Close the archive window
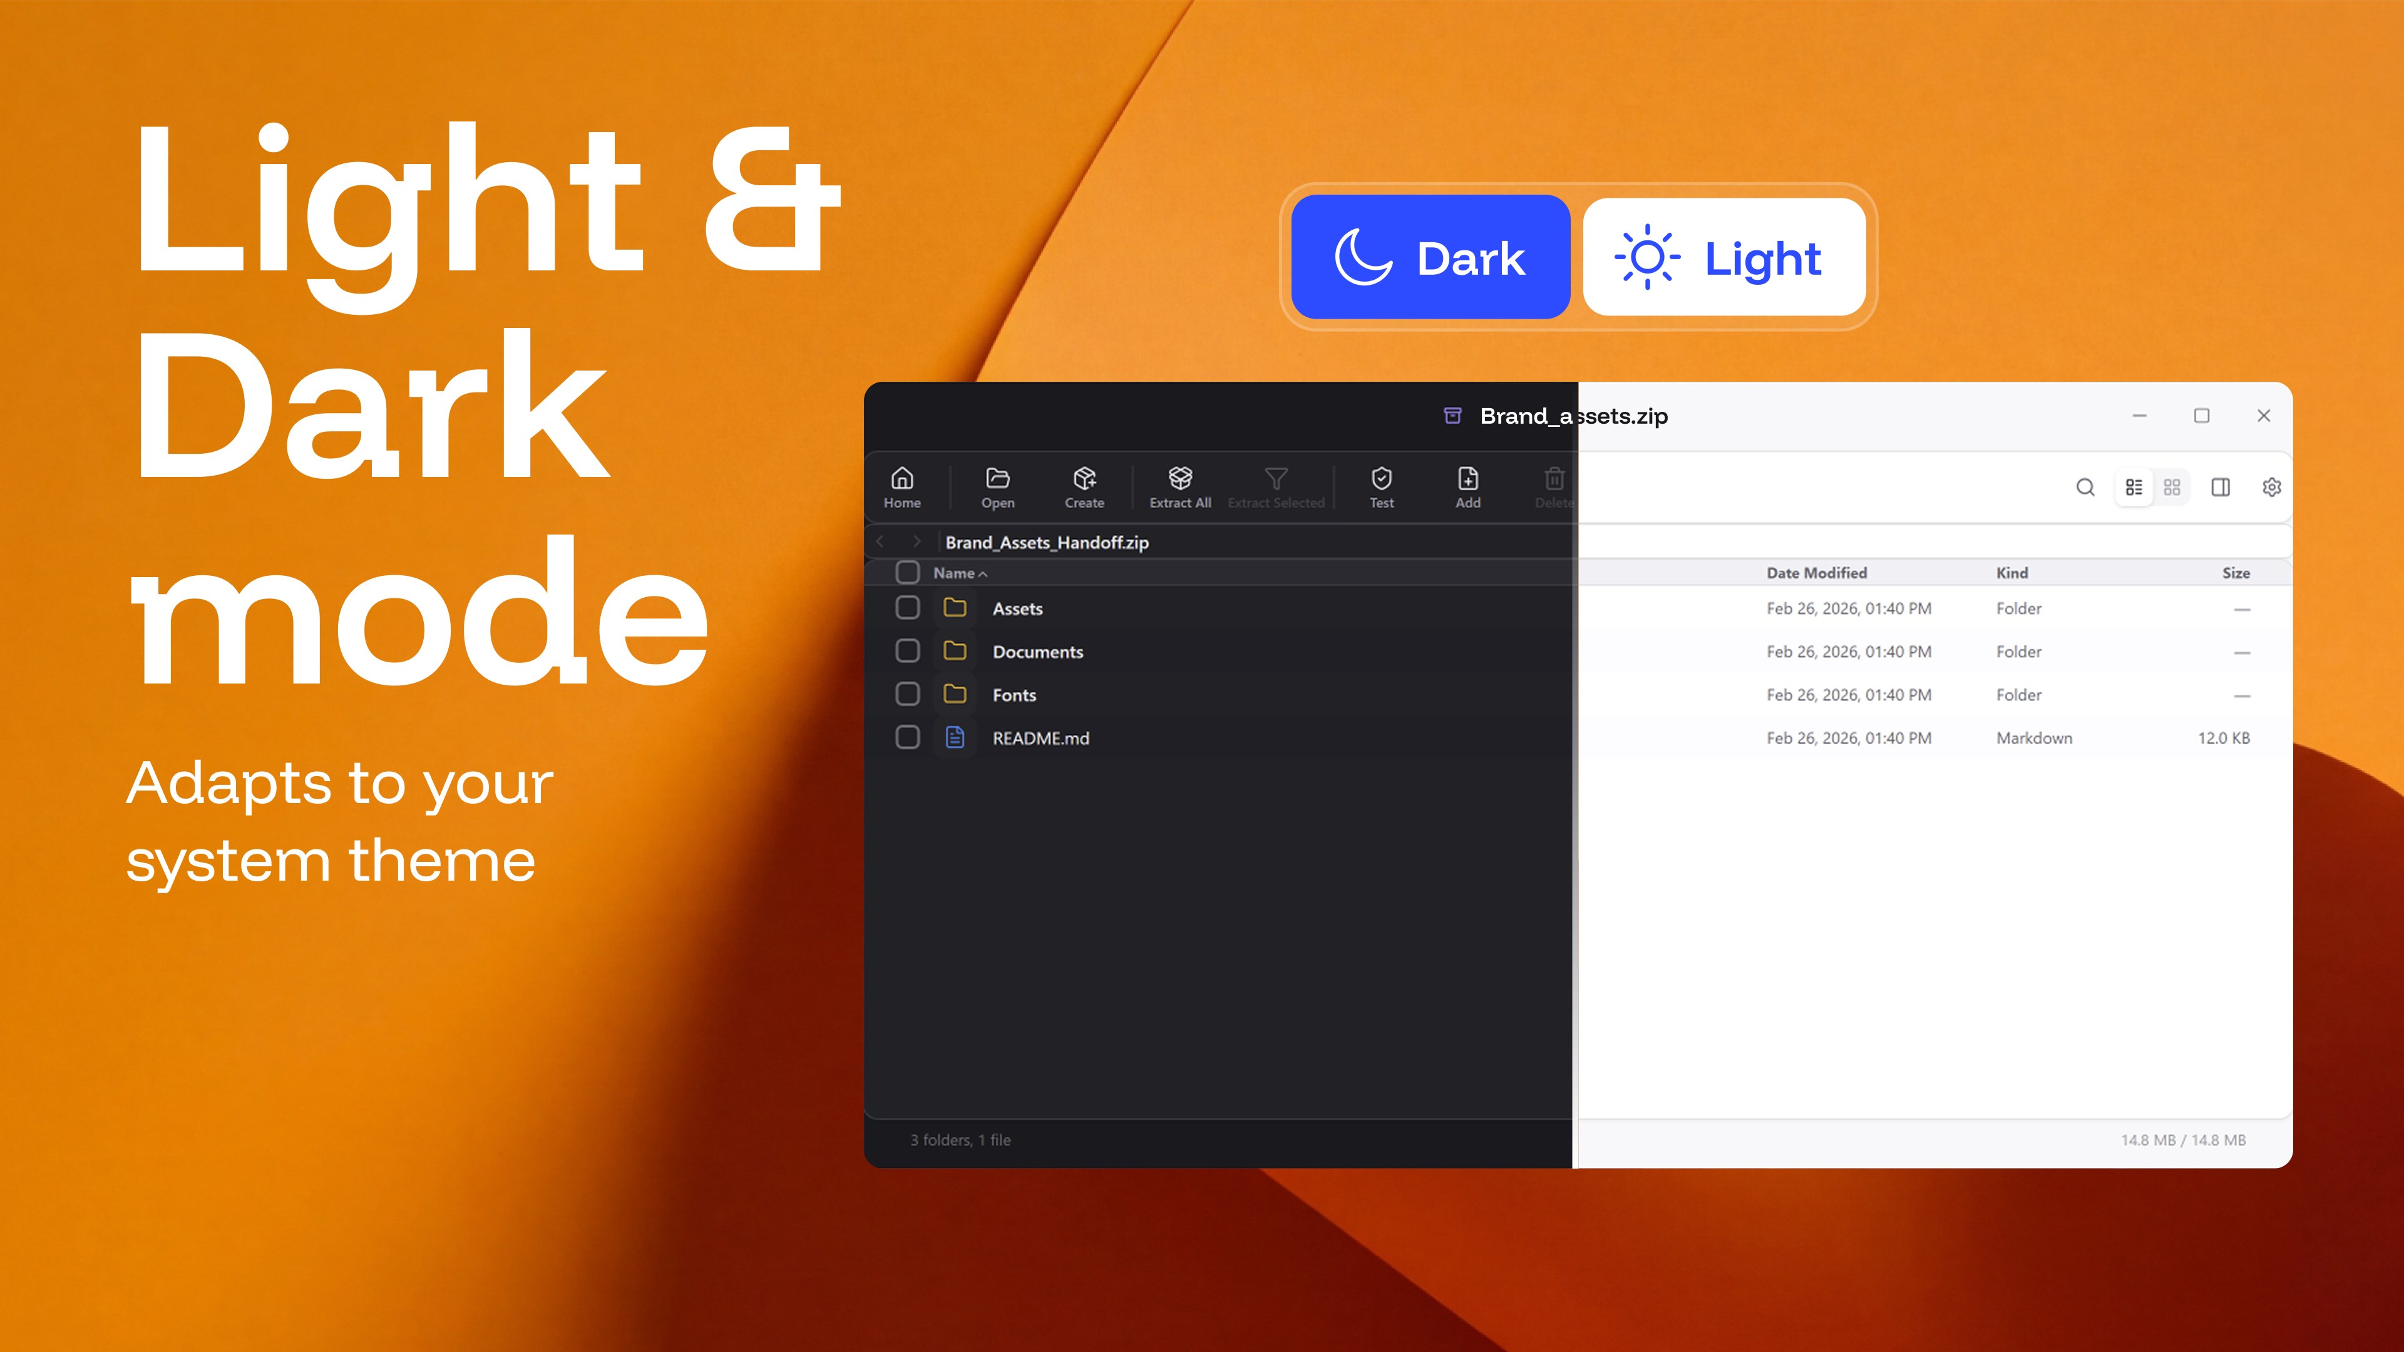 (2263, 415)
